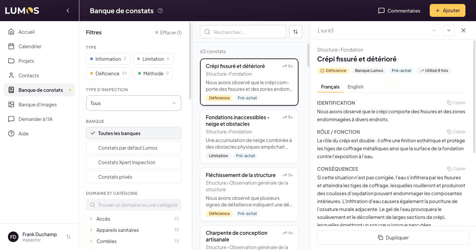Go to previous constat with up chevron
The width and height of the screenshot is (476, 250).
pyautogui.click(x=434, y=30)
